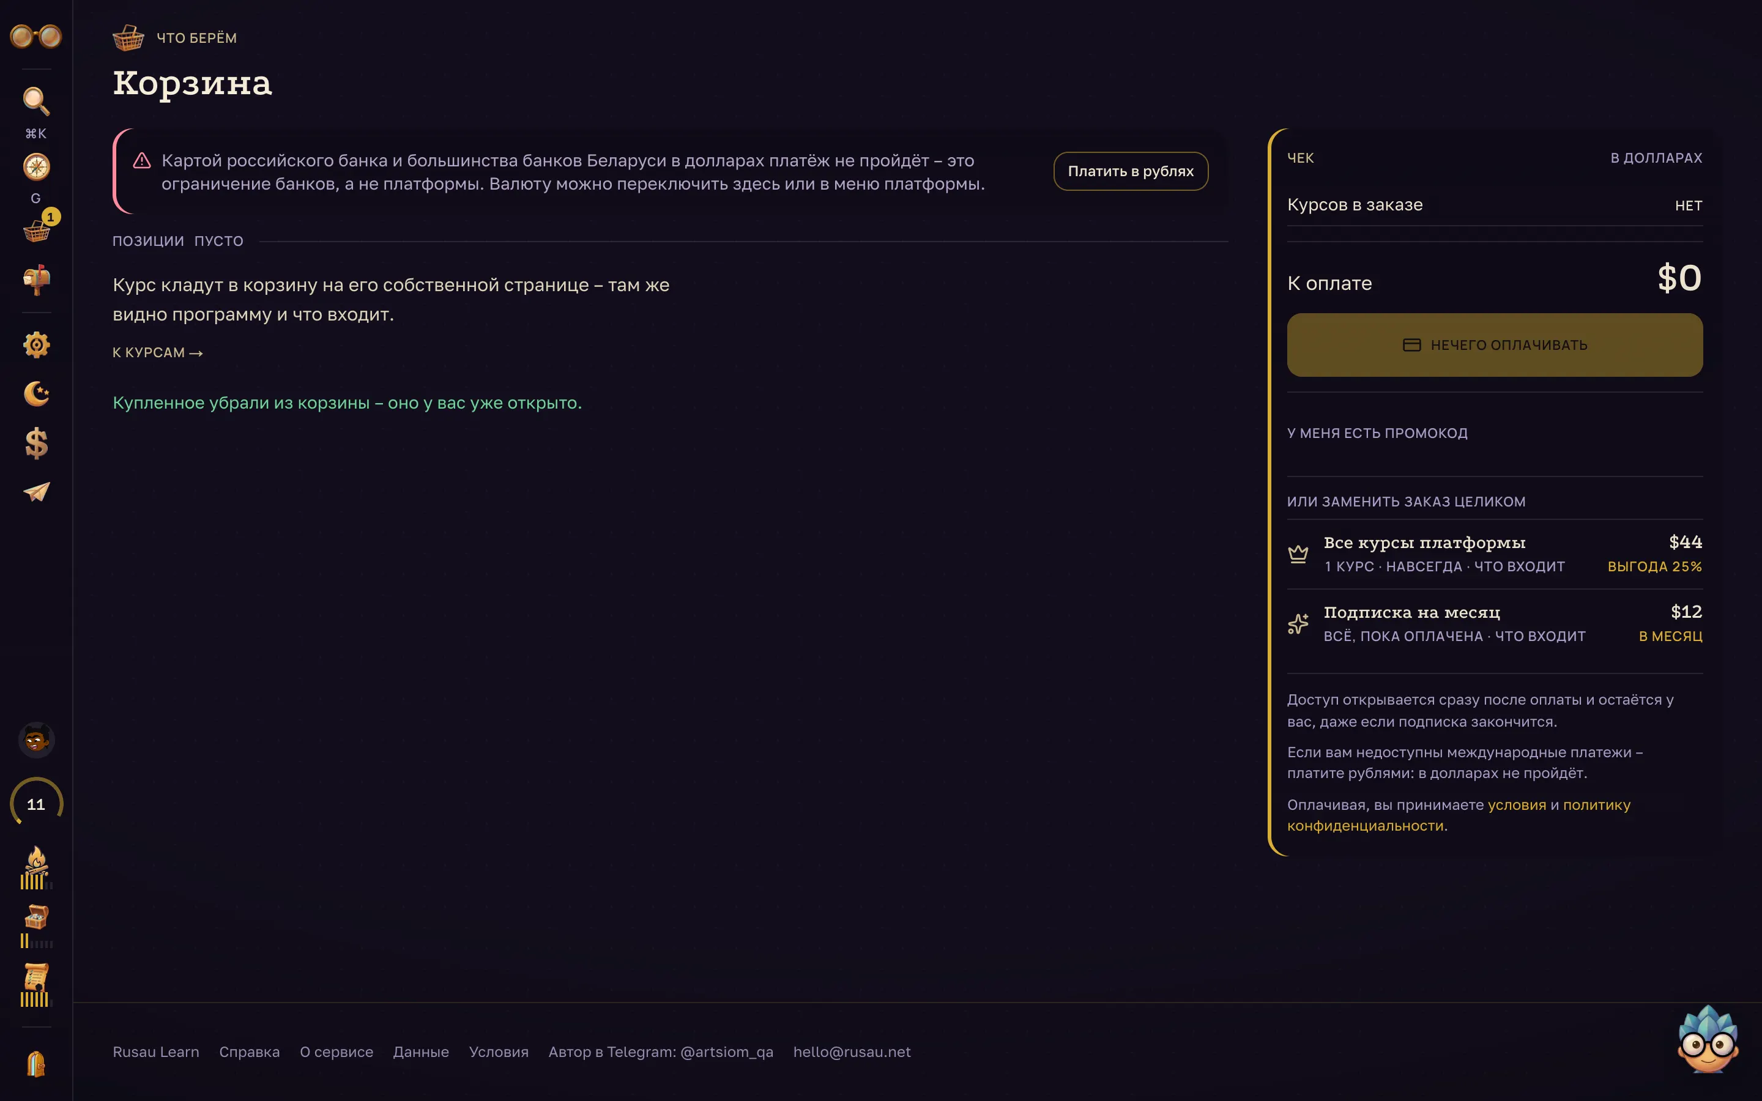This screenshot has height=1101, width=1762.
Task: Click the Платить в рублях button
Action: point(1131,171)
